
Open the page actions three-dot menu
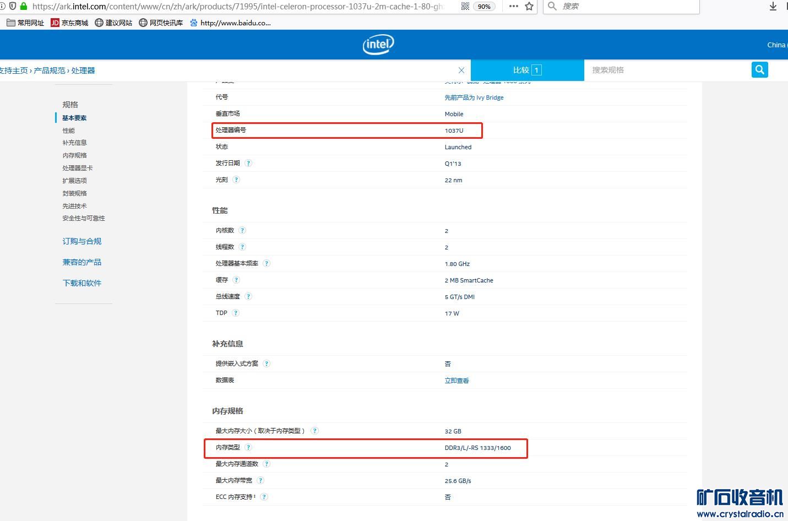(513, 6)
